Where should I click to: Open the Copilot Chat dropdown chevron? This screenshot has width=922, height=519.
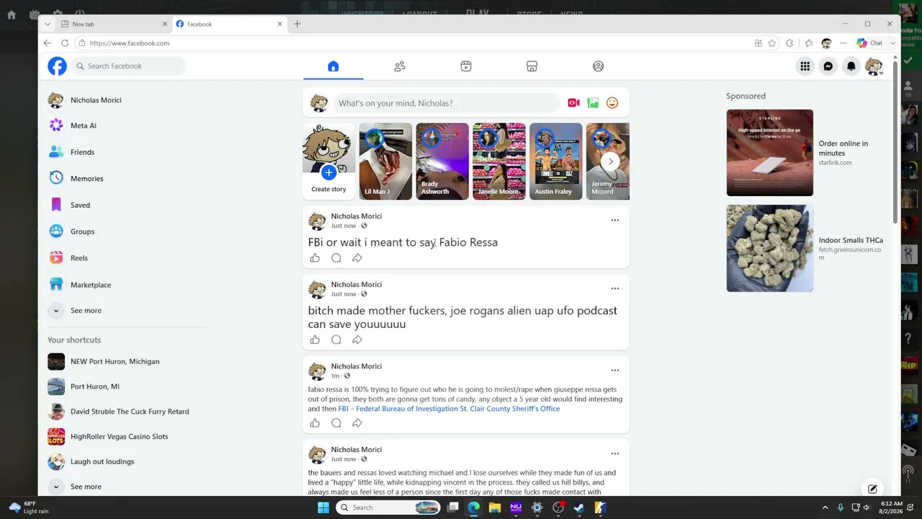[893, 43]
